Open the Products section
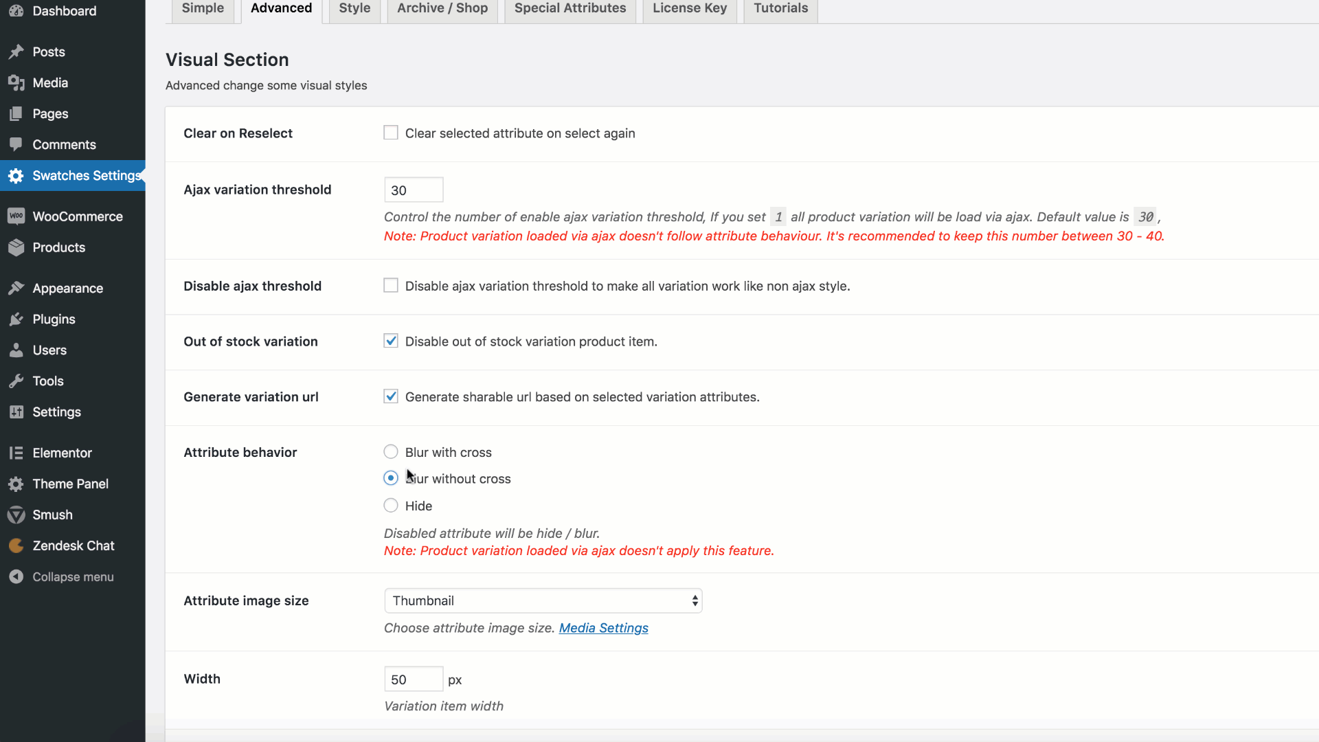Image resolution: width=1319 pixels, height=742 pixels. (x=59, y=247)
